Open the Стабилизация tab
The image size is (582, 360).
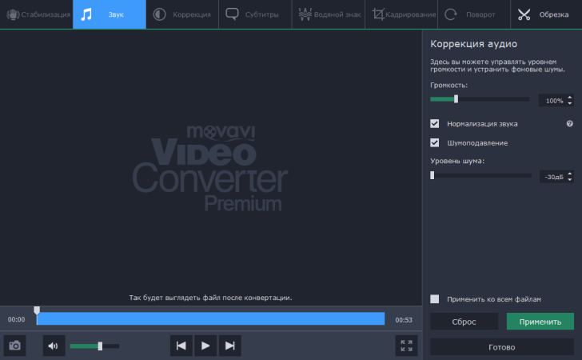tap(37, 14)
